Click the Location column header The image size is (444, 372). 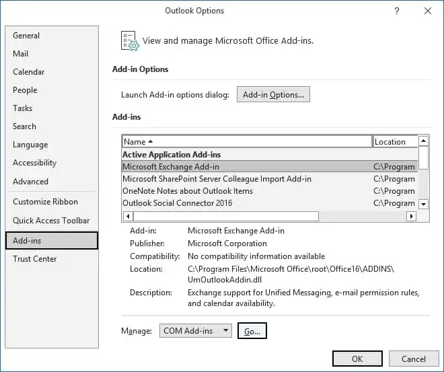click(x=394, y=142)
